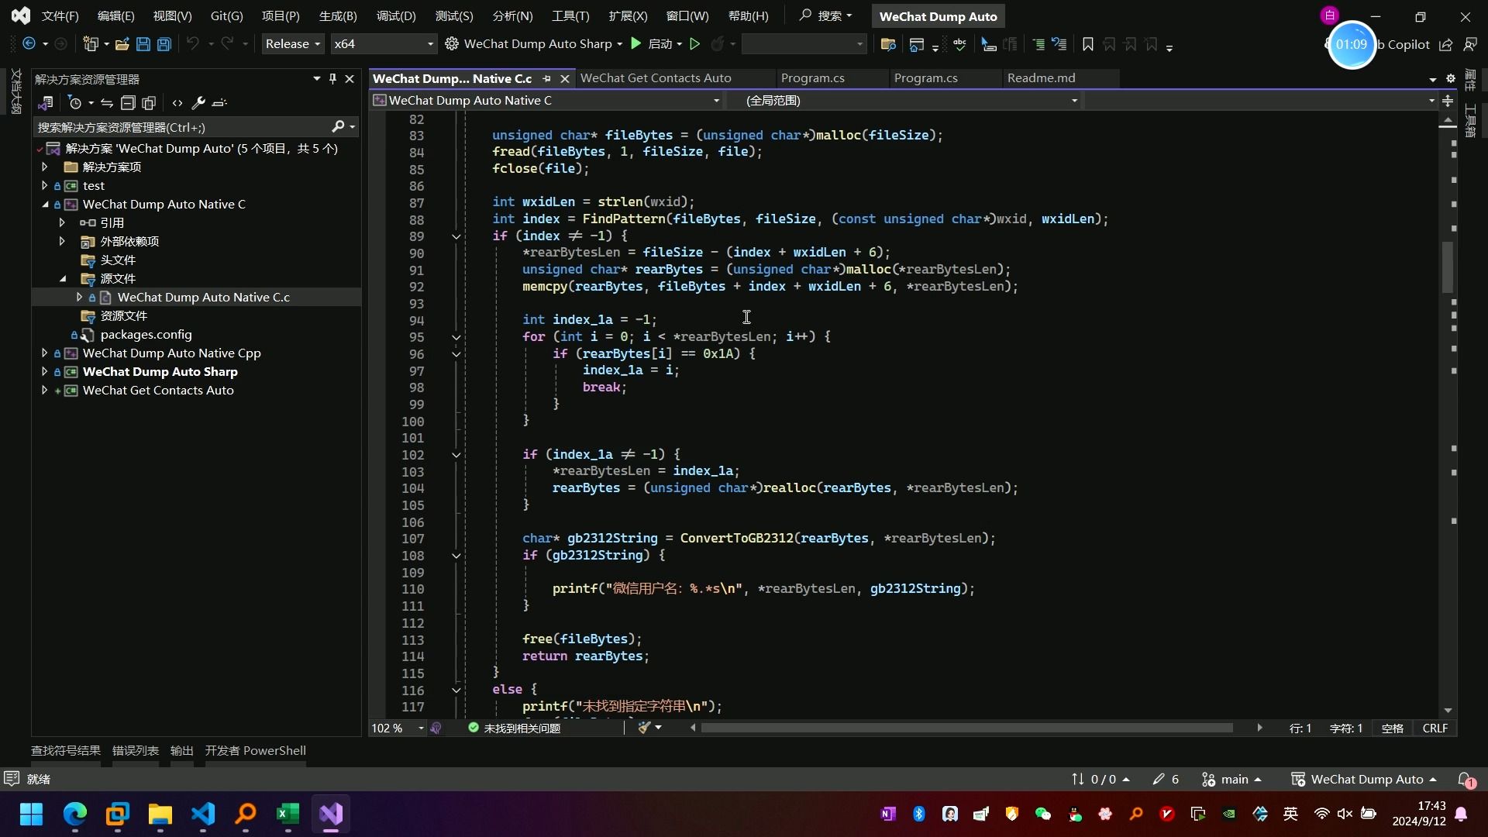Click the Send Feedback person icon
This screenshot has width=1488, height=837.
pyautogui.click(x=1470, y=45)
